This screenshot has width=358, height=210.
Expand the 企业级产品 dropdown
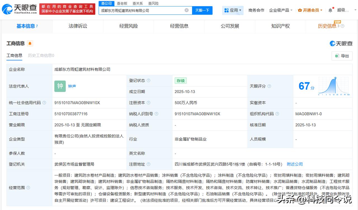click(281, 10)
